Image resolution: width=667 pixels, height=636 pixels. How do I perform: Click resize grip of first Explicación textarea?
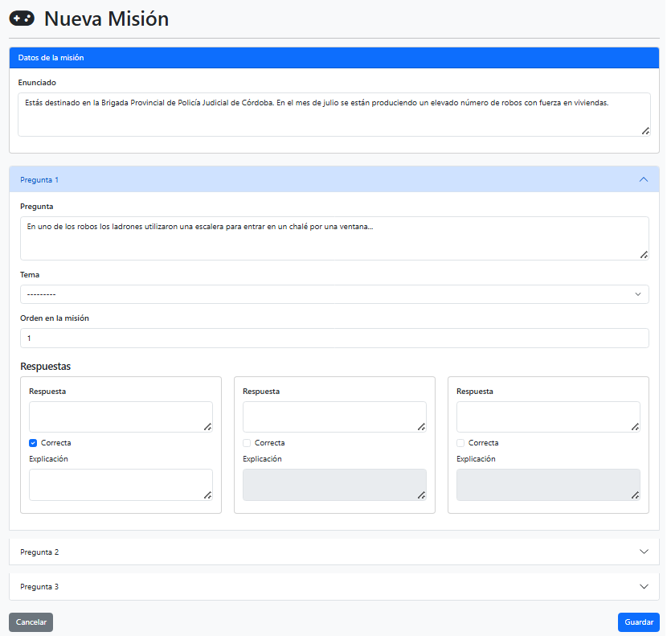(207, 494)
